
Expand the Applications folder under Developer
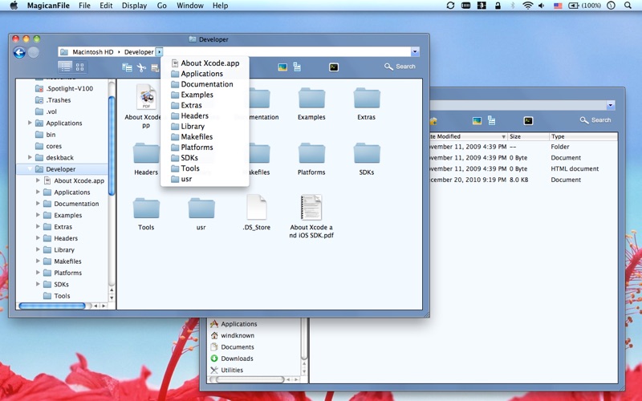click(x=38, y=192)
